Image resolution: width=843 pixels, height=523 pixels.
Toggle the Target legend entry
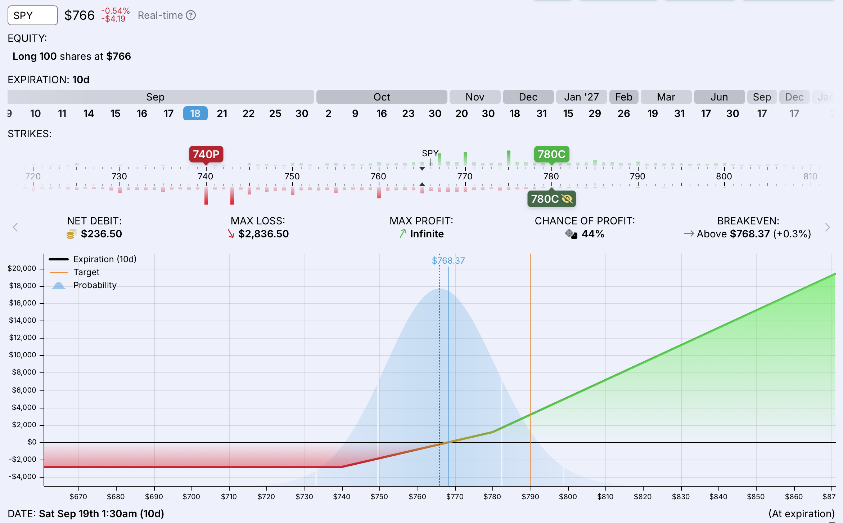75,272
